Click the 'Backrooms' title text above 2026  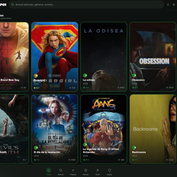pos(139,152)
